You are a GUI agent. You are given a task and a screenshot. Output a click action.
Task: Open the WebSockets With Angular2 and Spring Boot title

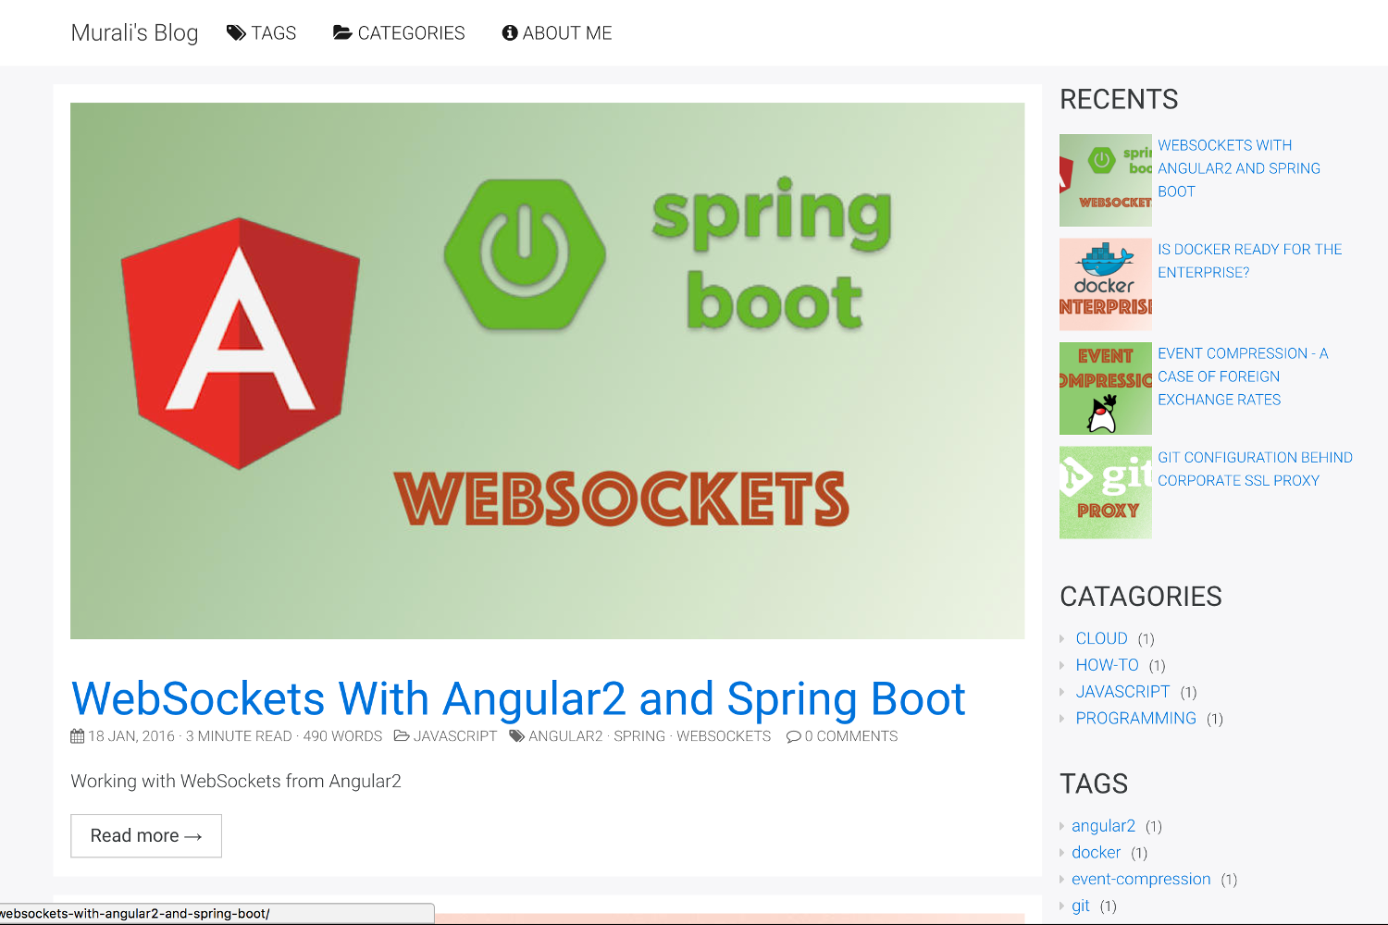pos(518,698)
